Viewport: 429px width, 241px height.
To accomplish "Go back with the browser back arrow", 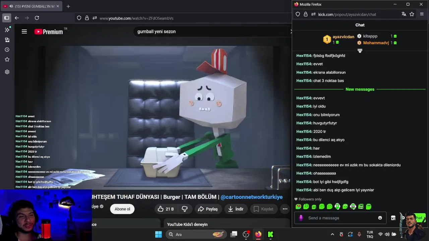I will coord(17,18).
